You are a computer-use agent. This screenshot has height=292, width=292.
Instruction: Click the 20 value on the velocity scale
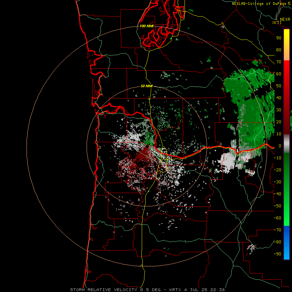279,122
